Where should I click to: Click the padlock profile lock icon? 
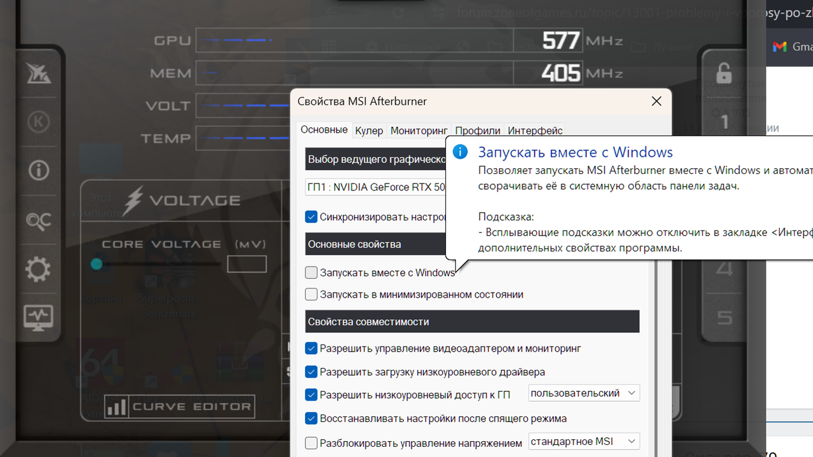(724, 73)
